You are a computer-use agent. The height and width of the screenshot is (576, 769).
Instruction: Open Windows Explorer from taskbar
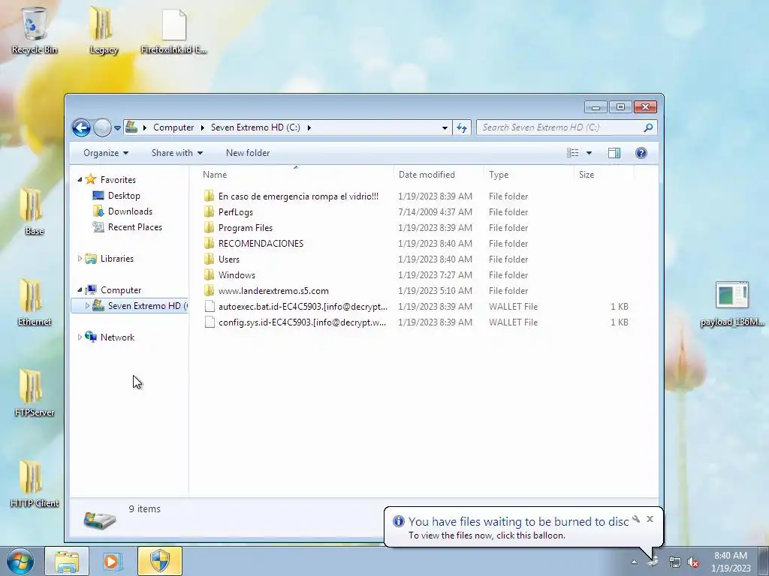point(67,561)
